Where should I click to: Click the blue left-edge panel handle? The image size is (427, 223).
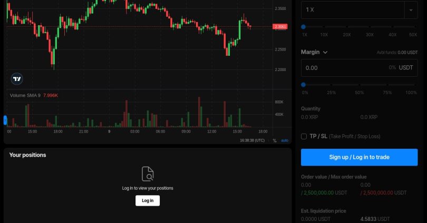click(5, 120)
